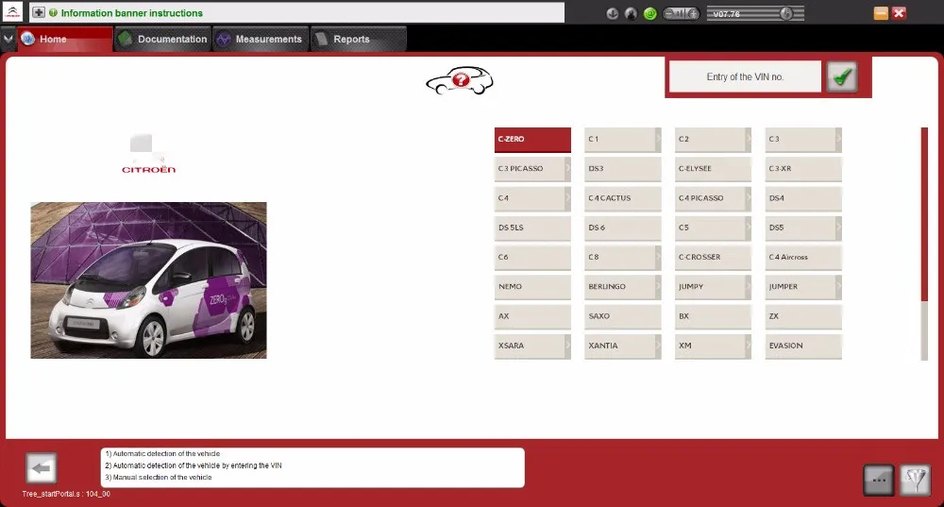Select the C-ELYSEE vehicle model
This screenshot has width=944, height=507.
[x=713, y=169]
